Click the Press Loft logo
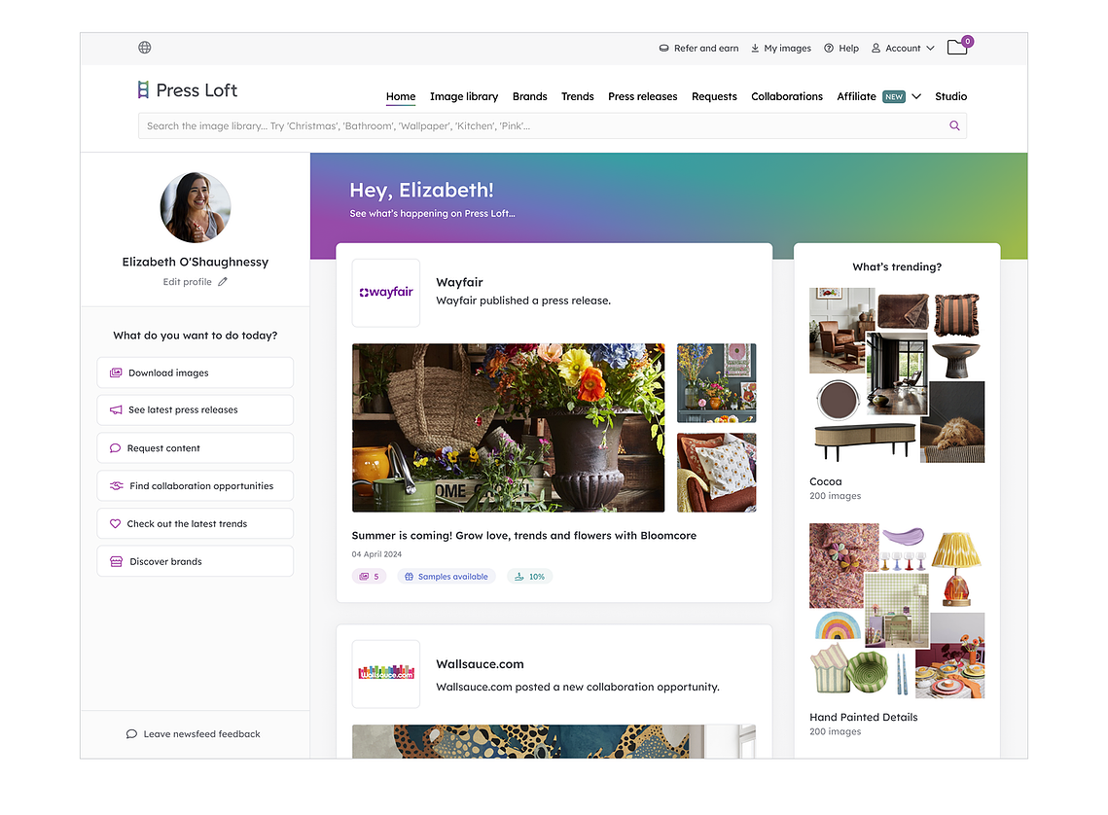This screenshot has width=1108, height=815. pyautogui.click(x=188, y=90)
